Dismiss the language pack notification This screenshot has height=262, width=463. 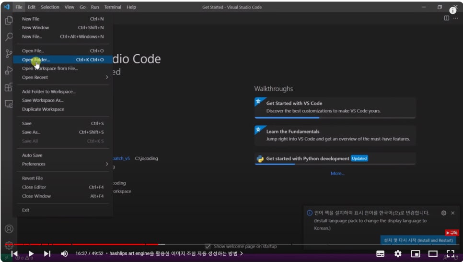(452, 213)
